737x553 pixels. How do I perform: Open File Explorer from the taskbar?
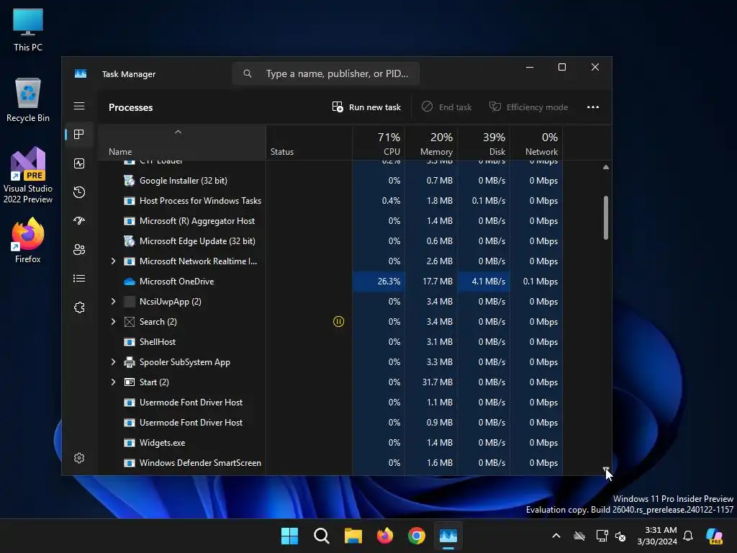point(353,536)
